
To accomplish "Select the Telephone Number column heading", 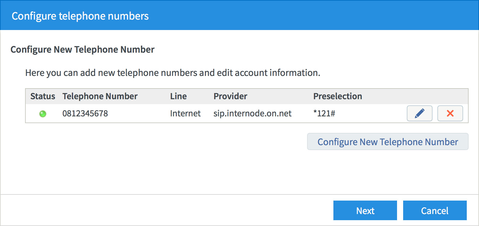I will (x=100, y=96).
